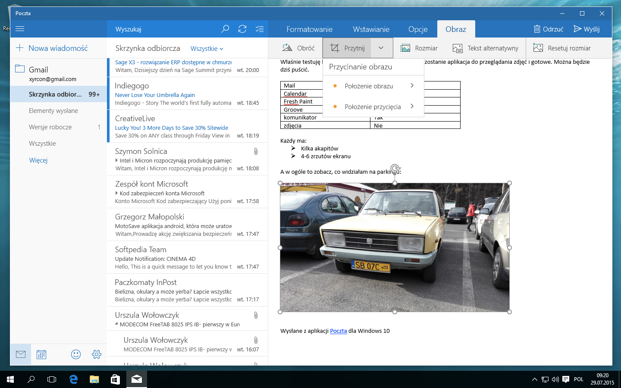Expand Zespół kont Microsoft conversation triangle
Screen dimensions: 621x388
[x=116, y=193]
